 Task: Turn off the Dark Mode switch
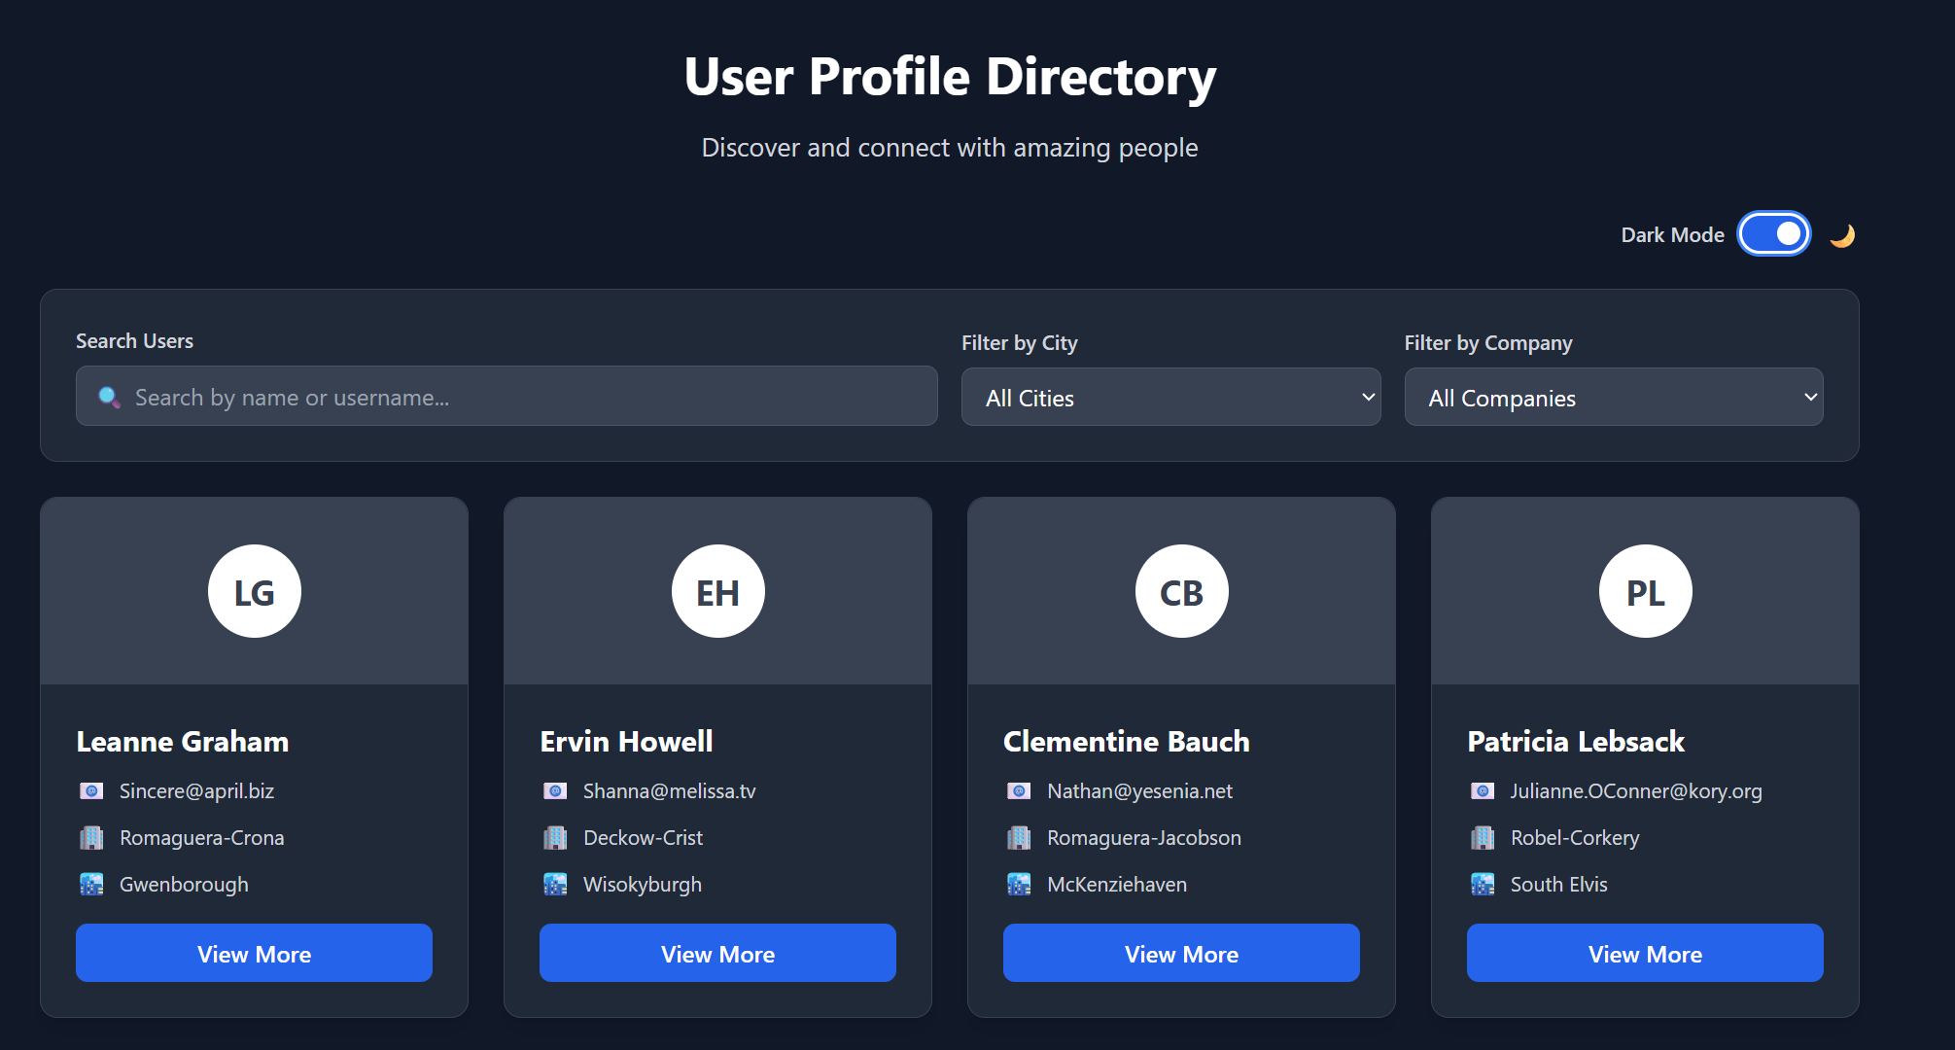pyautogui.click(x=1774, y=234)
